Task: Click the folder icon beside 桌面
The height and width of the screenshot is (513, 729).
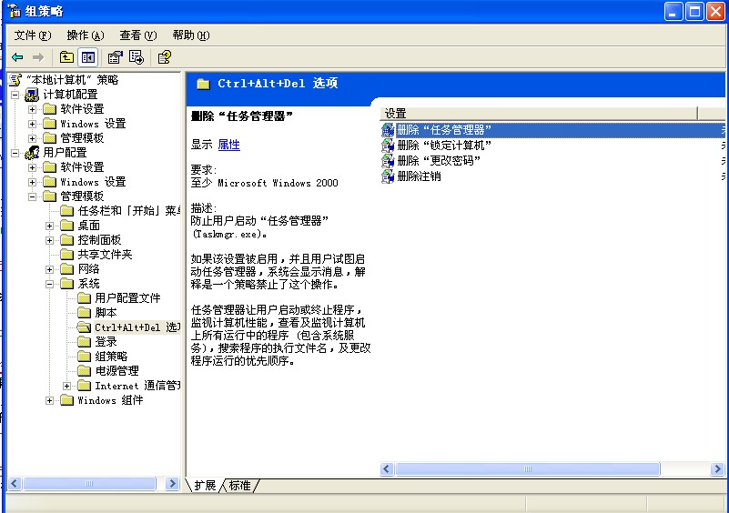Action: 67,226
